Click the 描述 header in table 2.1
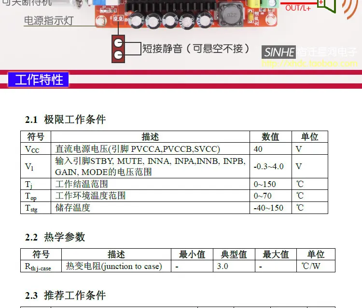Screen dimensions: 362x308 [150, 137]
